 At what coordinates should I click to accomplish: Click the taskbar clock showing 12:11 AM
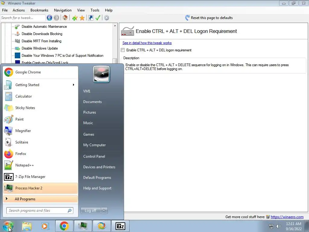[294, 226]
